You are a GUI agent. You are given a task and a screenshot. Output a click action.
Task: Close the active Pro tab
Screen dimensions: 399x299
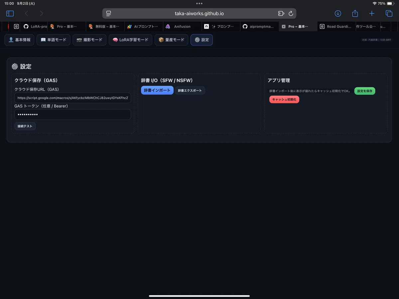pos(283,27)
